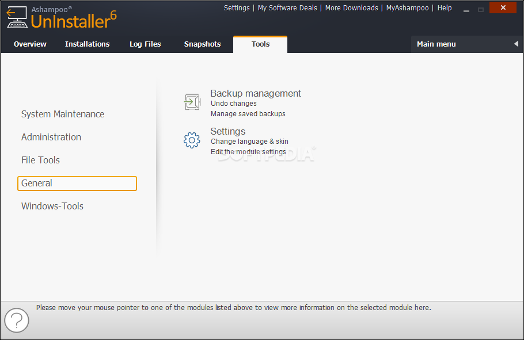Click Change language & skin text
Viewport: 524px width, 340px height.
(249, 142)
